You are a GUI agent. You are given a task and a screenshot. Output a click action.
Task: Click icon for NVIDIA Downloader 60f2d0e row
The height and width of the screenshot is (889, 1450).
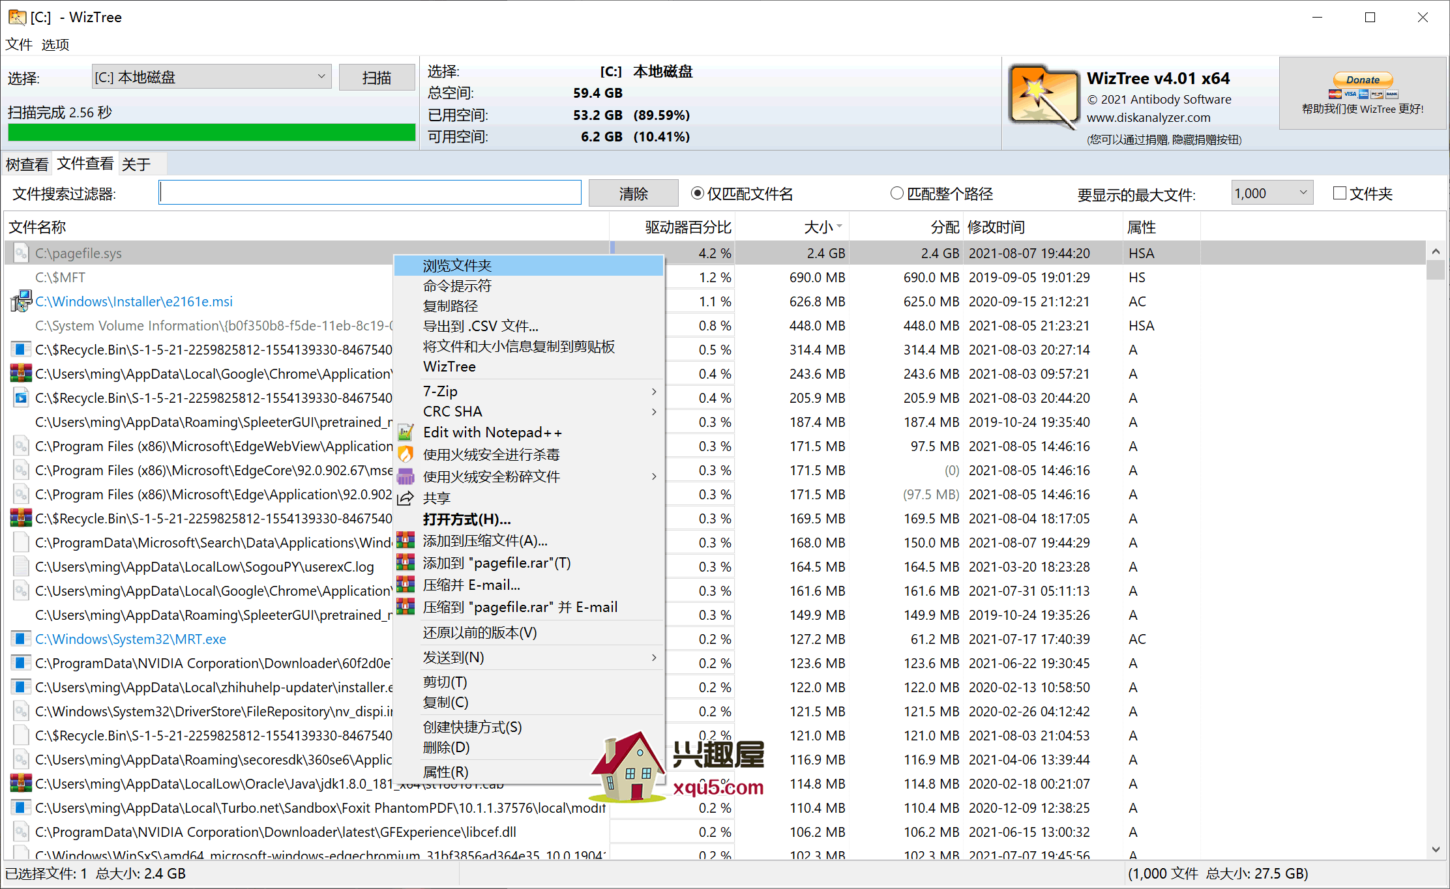pyautogui.click(x=21, y=663)
